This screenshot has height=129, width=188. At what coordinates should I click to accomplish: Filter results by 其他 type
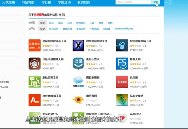[110, 23]
